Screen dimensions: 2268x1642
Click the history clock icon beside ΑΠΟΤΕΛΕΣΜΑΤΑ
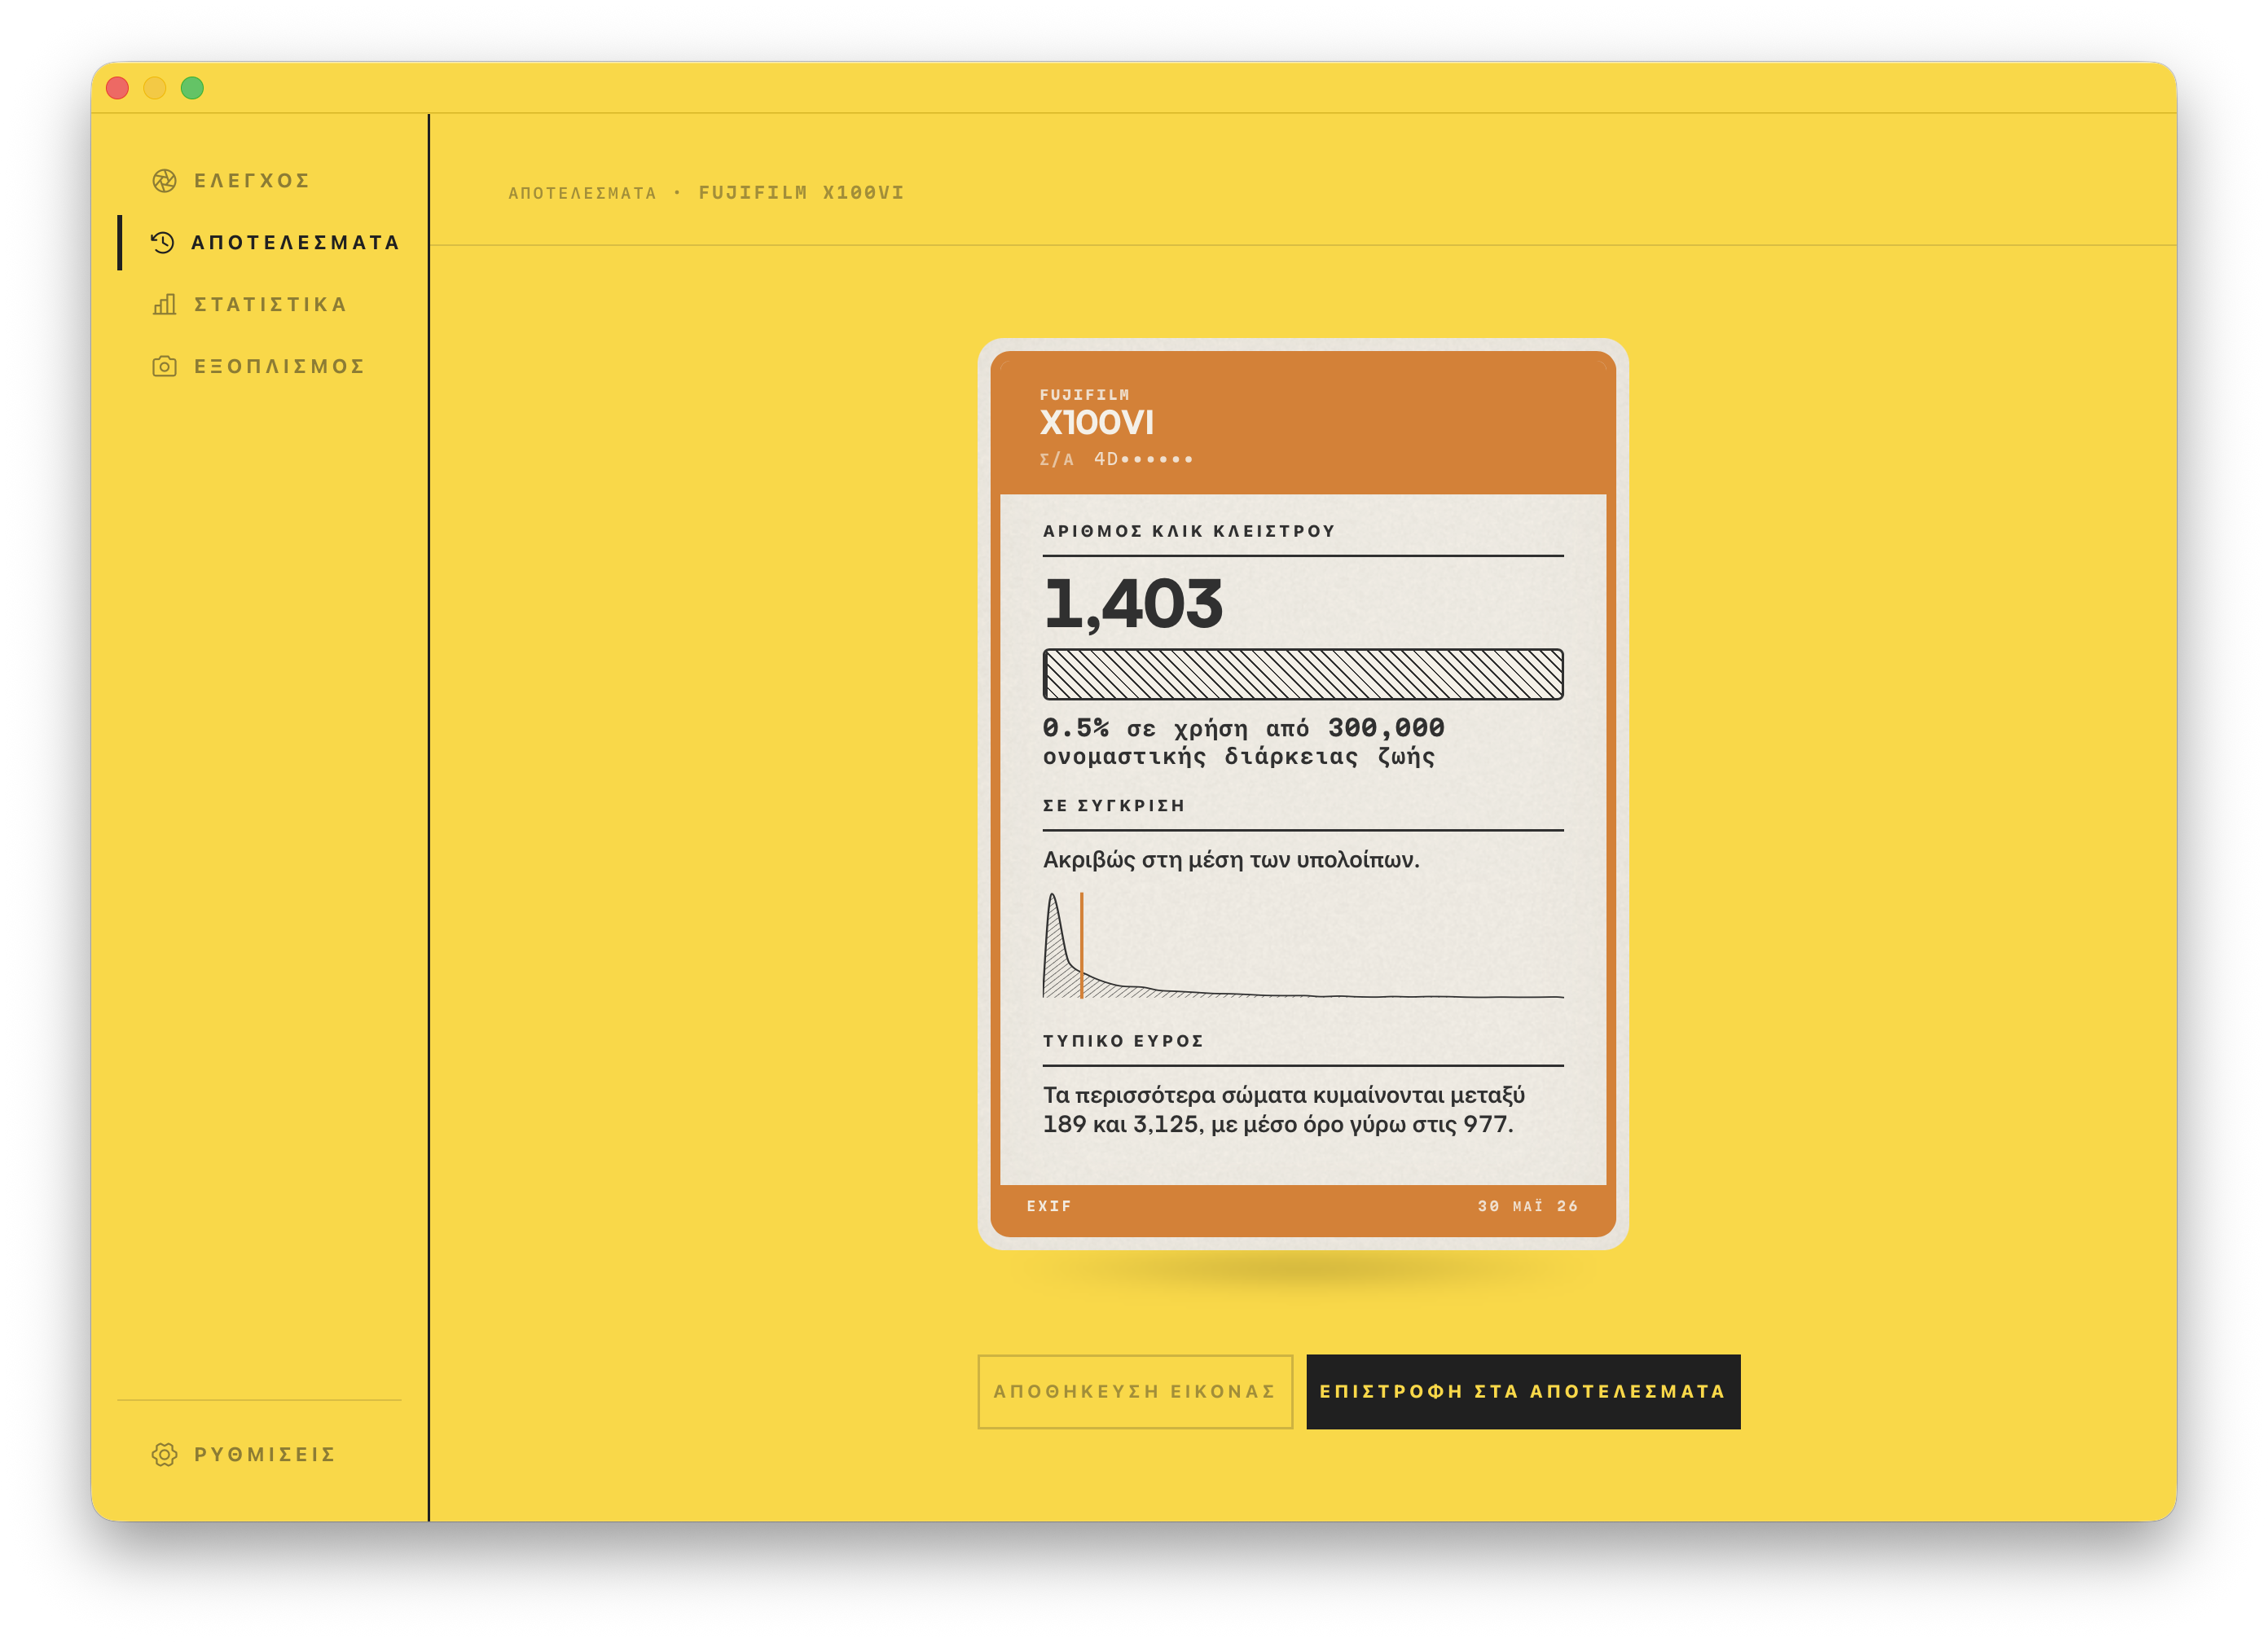point(162,242)
